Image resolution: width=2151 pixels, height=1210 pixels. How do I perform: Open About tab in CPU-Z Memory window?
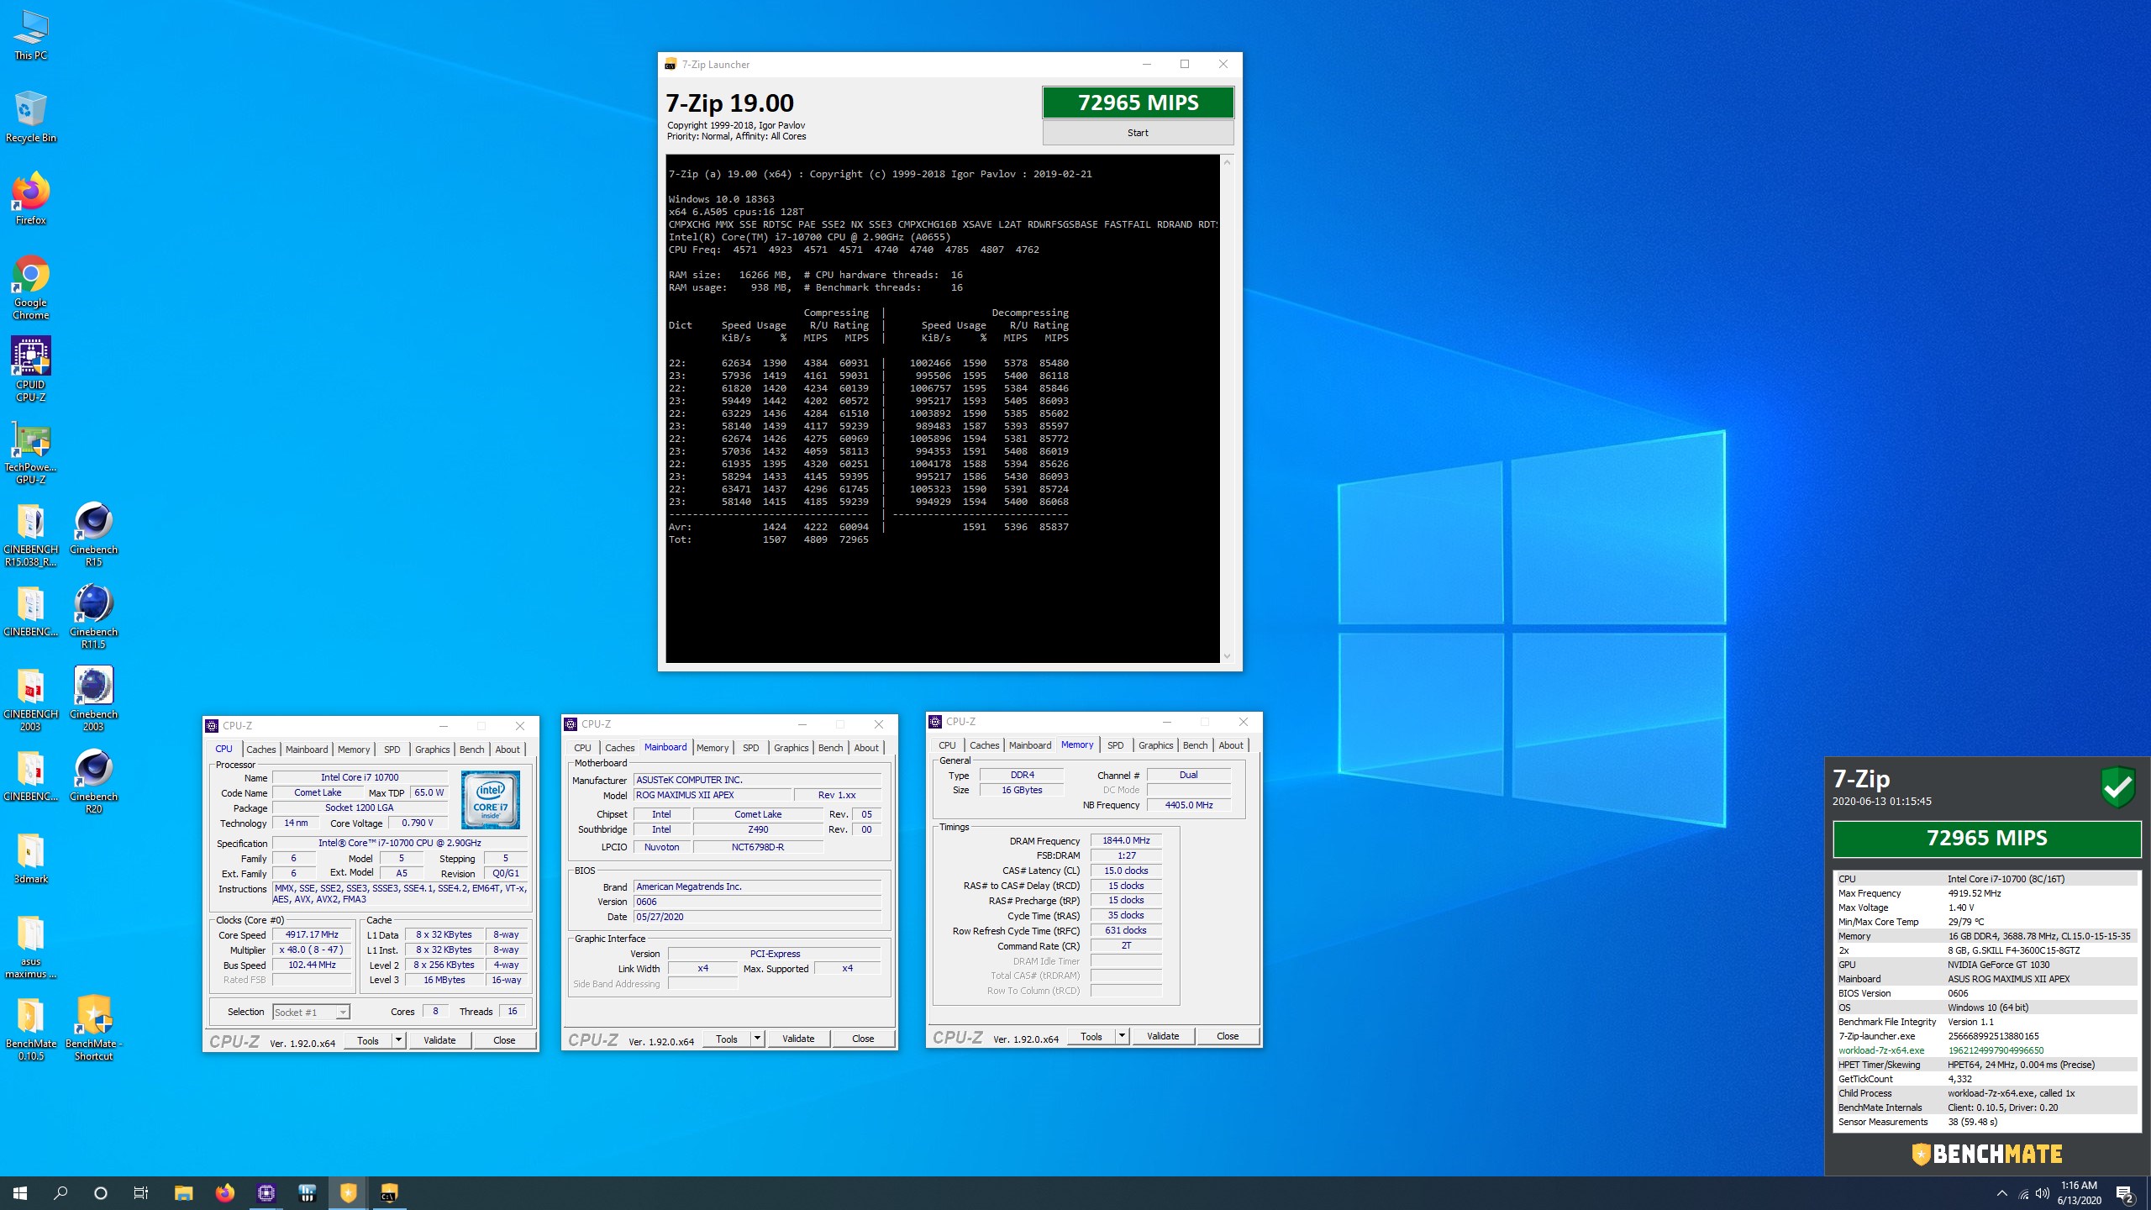(x=1231, y=745)
